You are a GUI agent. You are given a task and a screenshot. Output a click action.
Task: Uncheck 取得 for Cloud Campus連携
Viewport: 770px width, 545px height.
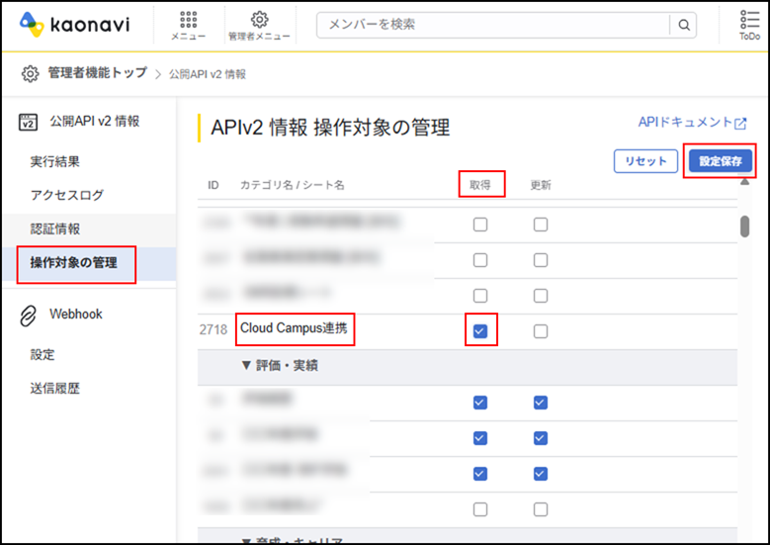coord(480,331)
